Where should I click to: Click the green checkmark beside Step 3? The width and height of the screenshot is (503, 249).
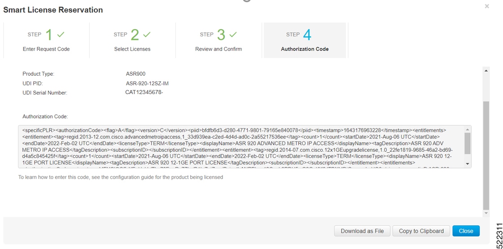coord(233,34)
